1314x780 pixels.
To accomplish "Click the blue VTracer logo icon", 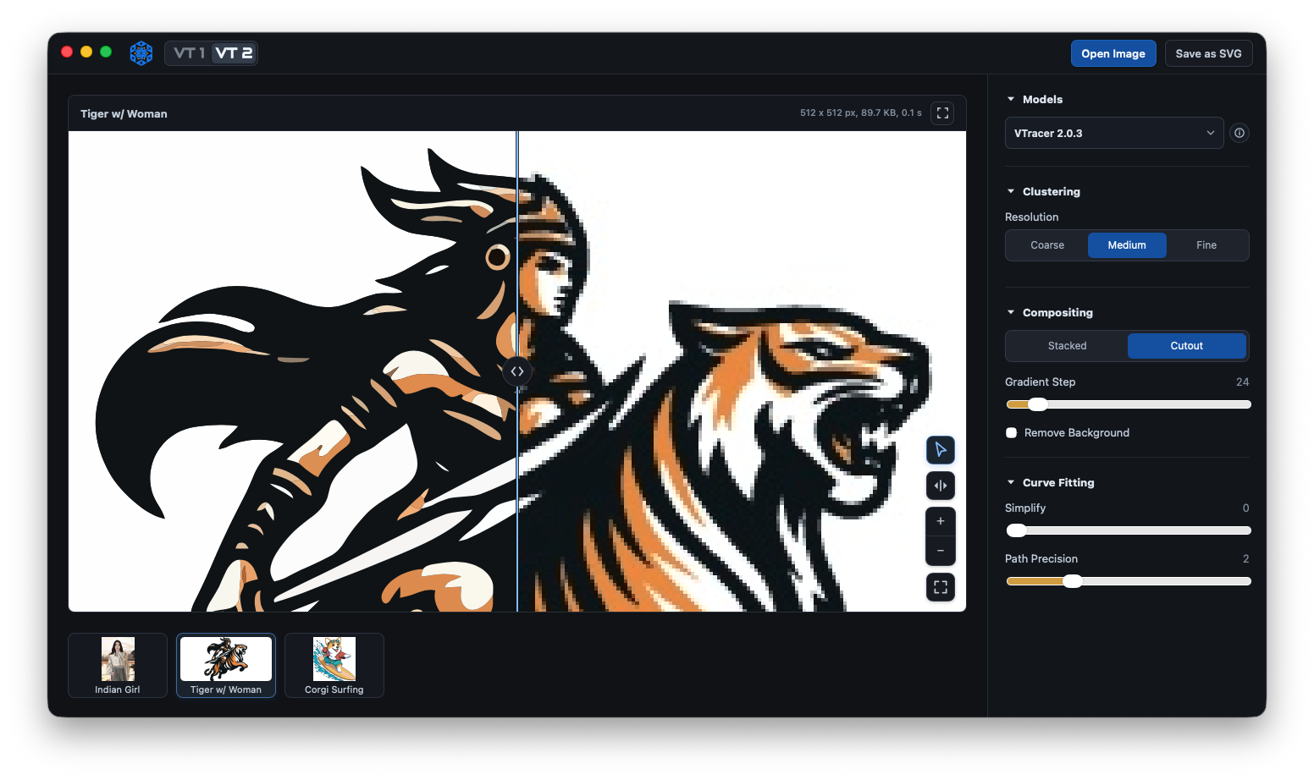I will (141, 53).
